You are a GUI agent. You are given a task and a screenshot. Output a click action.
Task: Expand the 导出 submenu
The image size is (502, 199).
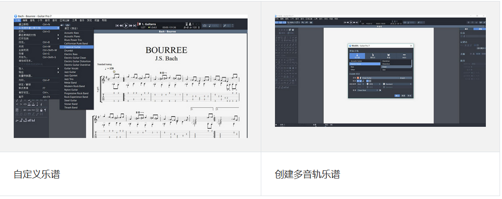pos(37,72)
